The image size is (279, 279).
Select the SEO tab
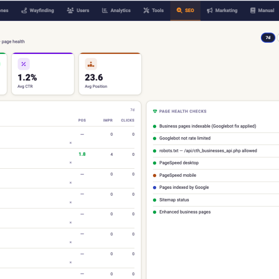pyautogui.click(x=185, y=11)
